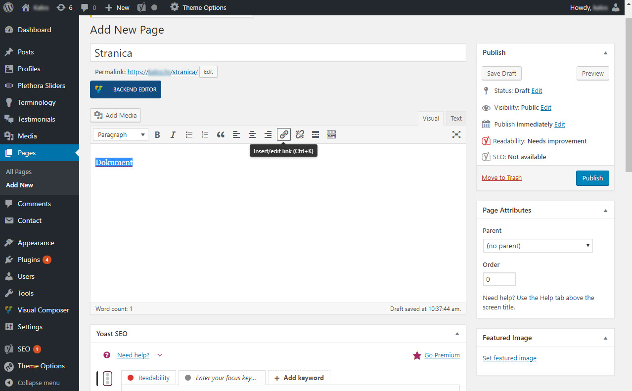Open the Parent page dropdown

pyautogui.click(x=538, y=246)
